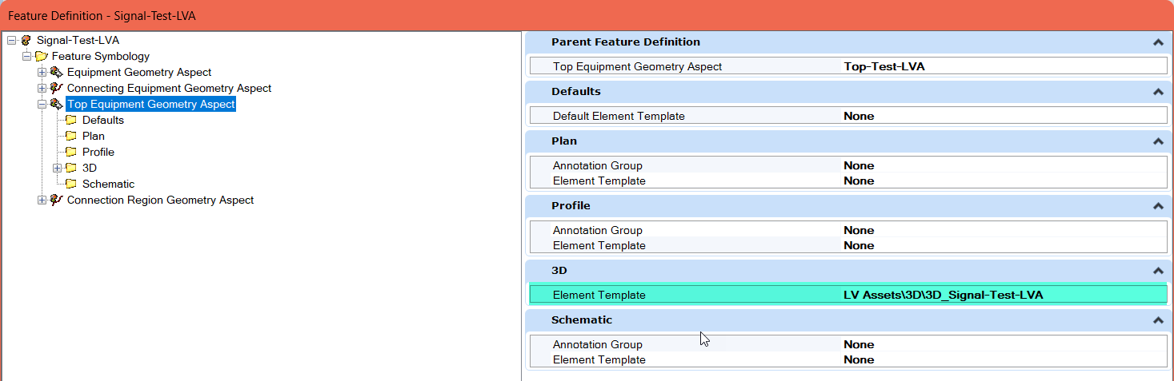Collapse the Top Equipment Geometry Aspect node
This screenshot has height=381, width=1174.
[42, 104]
